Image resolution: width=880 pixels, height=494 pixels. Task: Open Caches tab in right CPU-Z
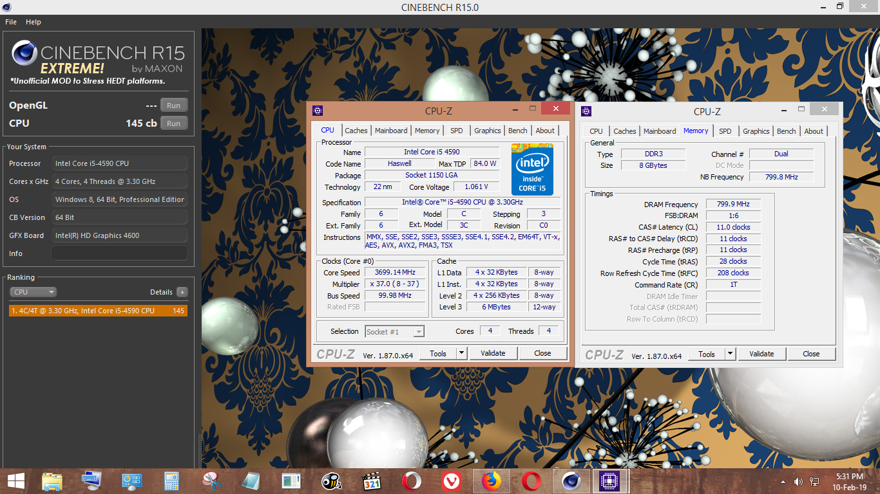click(624, 131)
